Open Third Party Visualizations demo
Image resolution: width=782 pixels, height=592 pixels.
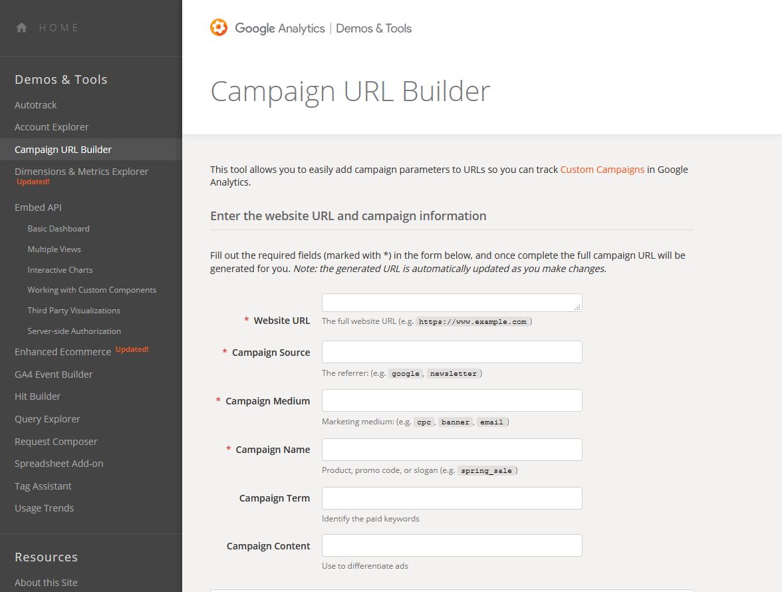[74, 311]
